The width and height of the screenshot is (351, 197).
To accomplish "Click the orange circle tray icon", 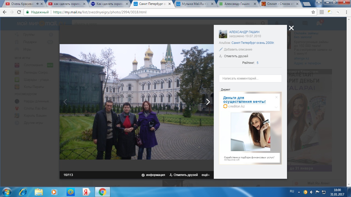I will point(305,192).
